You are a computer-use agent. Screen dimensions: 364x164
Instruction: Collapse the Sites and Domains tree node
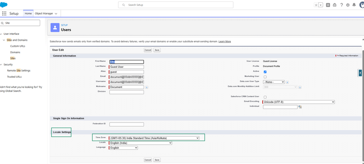pyautogui.click(x=4, y=40)
